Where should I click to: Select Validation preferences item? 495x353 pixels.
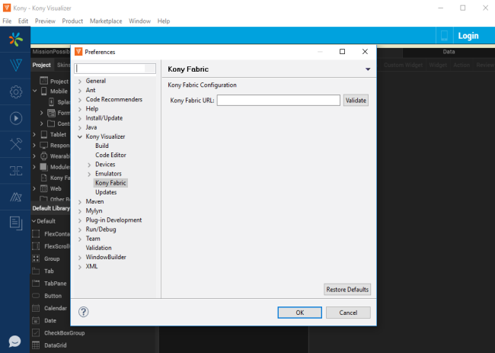tap(98, 248)
